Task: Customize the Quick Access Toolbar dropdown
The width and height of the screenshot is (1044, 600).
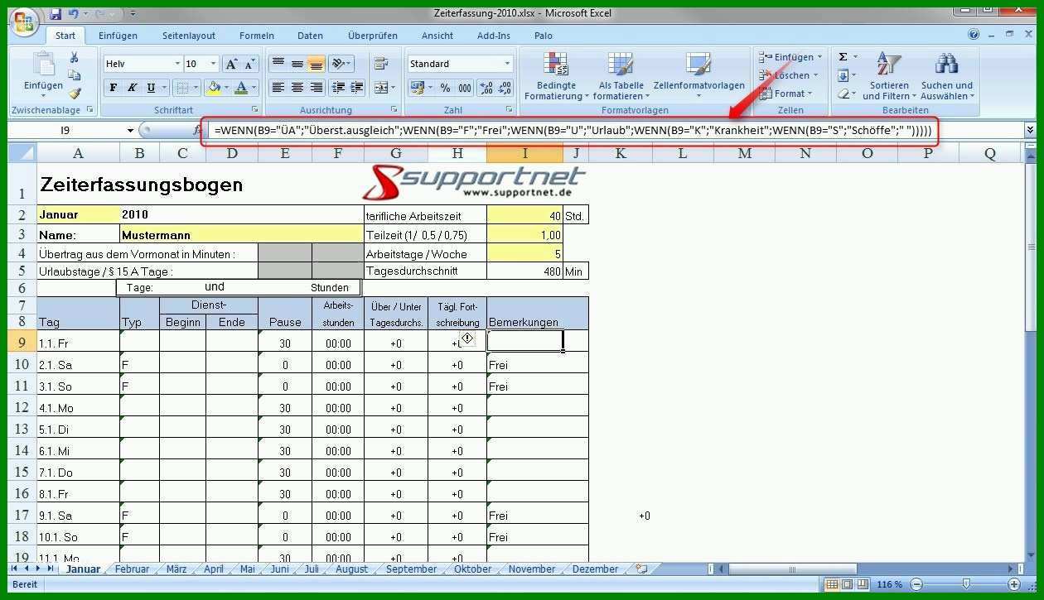Action: click(x=133, y=14)
